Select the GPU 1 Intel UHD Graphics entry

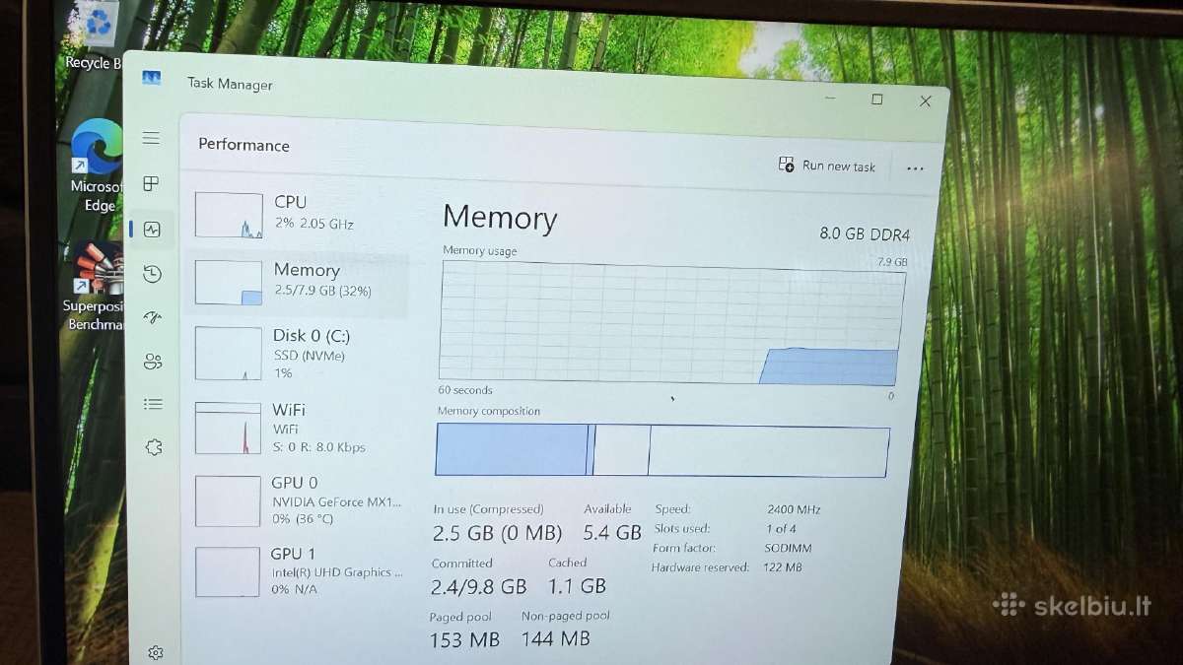(296, 572)
